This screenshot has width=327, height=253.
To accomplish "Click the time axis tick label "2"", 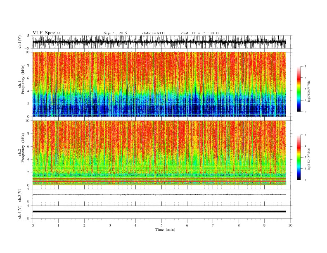I will 84,225.
